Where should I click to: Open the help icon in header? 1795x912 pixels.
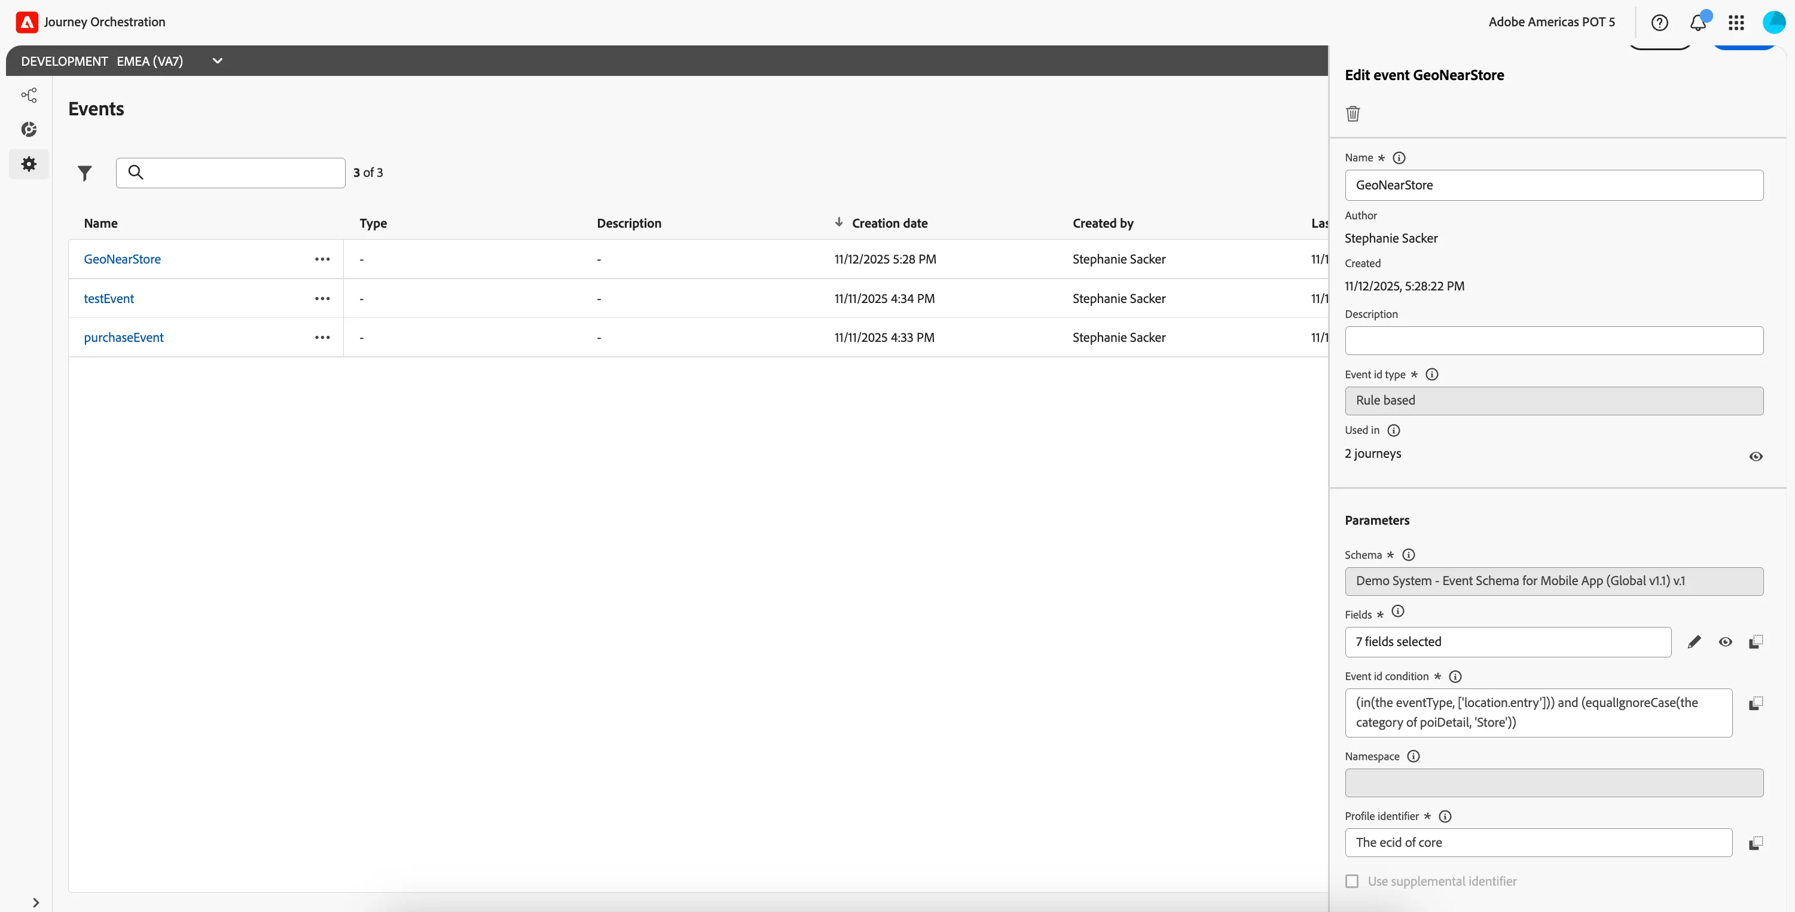pyautogui.click(x=1660, y=22)
